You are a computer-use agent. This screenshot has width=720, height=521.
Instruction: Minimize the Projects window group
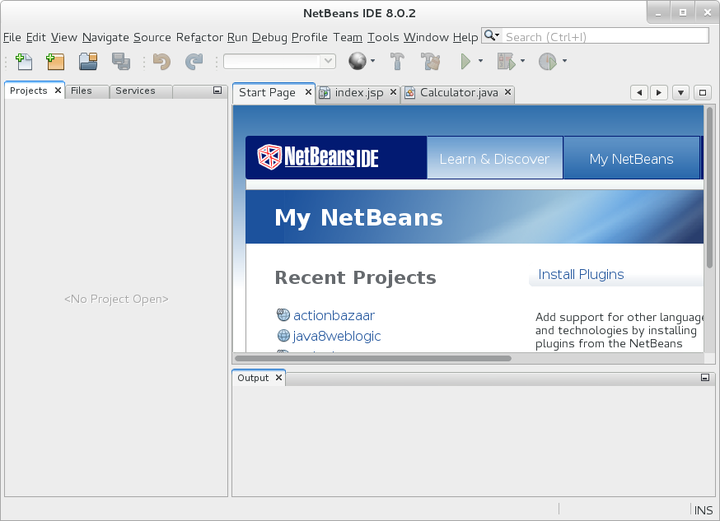click(217, 91)
